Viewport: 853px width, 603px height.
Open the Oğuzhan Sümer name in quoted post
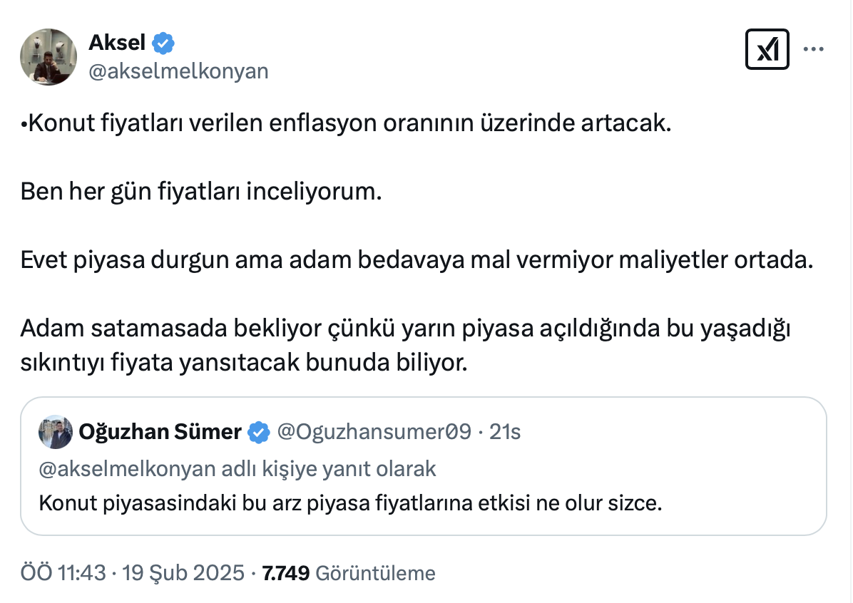[x=160, y=432]
